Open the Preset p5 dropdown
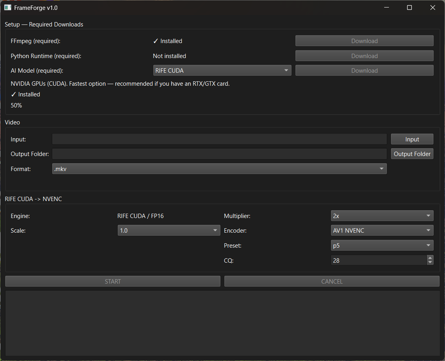Viewport: 445px width, 361px height. (x=382, y=246)
